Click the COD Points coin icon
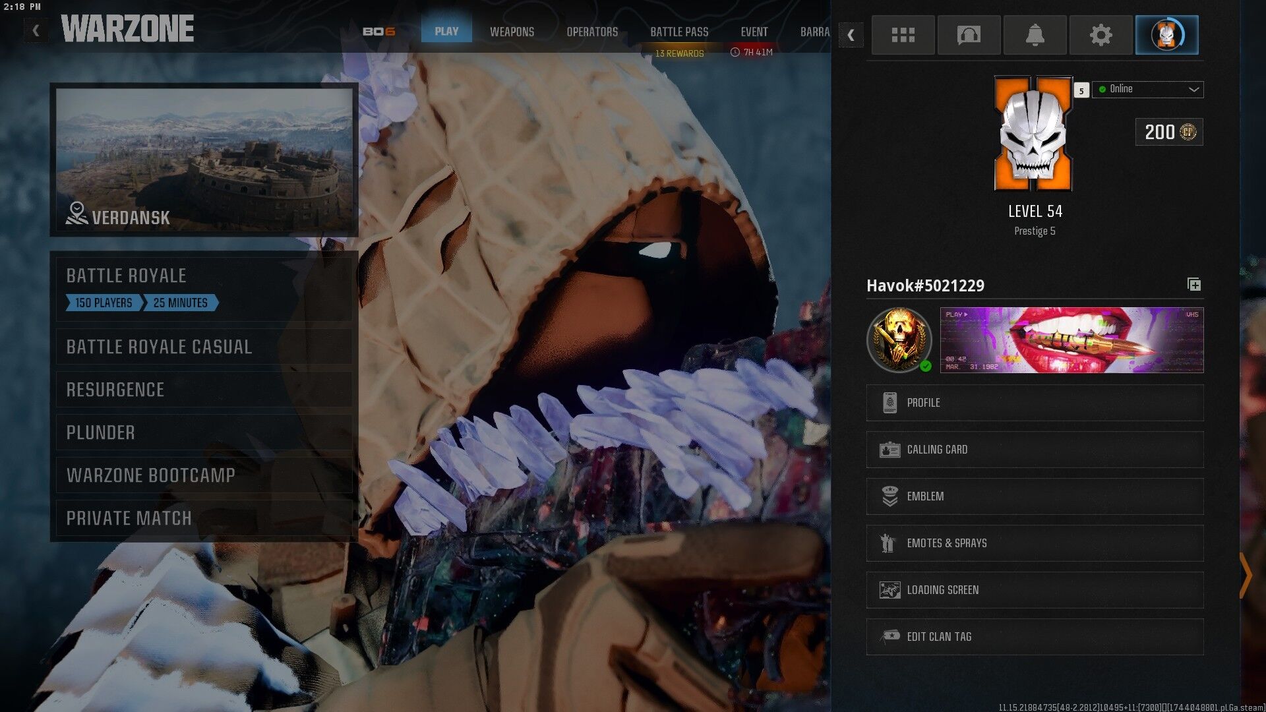 (x=1188, y=132)
